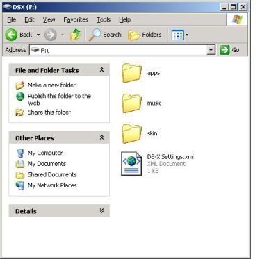Open the Views dropdown arrow
Image resolution: width=278 pixels, height=259 pixels.
(187, 35)
